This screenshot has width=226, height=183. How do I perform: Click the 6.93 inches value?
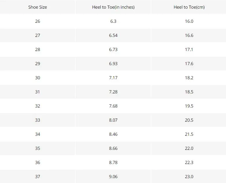click(113, 64)
